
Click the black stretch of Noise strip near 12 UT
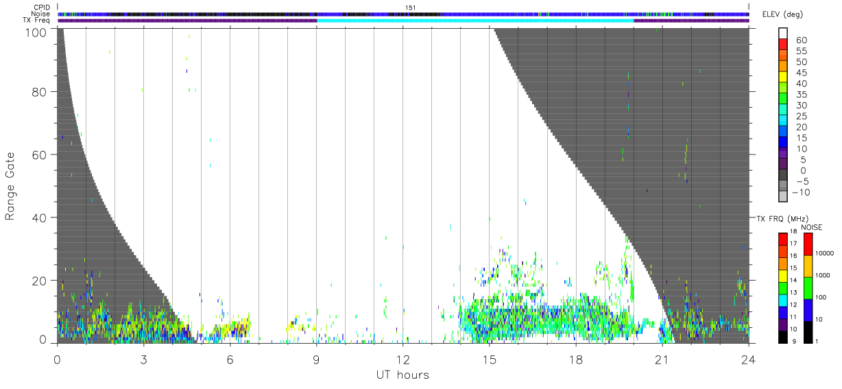pos(414,14)
